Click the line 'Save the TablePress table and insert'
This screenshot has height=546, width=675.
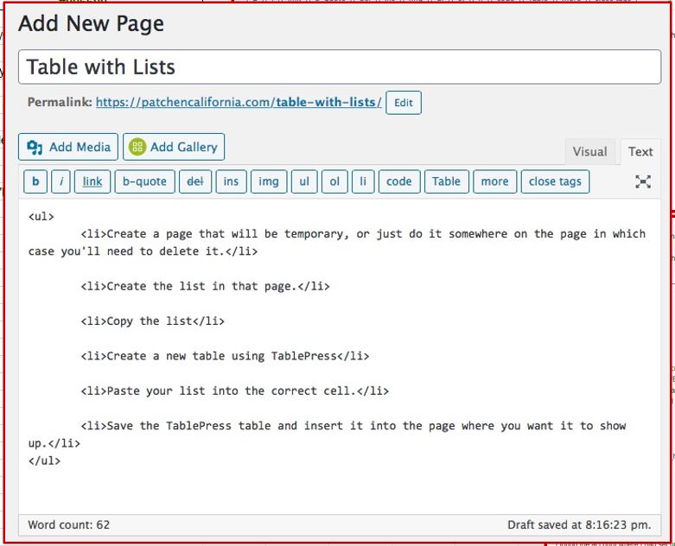pos(328,435)
